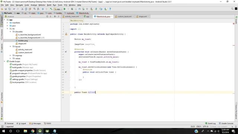The image size is (238, 134).
Task: Click the Paste toolbar icon
Action: (30, 9)
